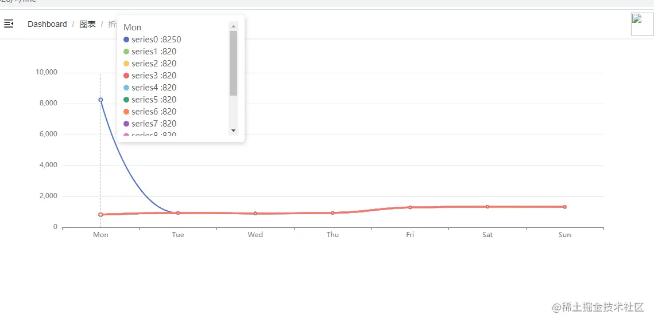654x323 pixels.
Task: Click the broken avatar image in header
Action: click(642, 24)
